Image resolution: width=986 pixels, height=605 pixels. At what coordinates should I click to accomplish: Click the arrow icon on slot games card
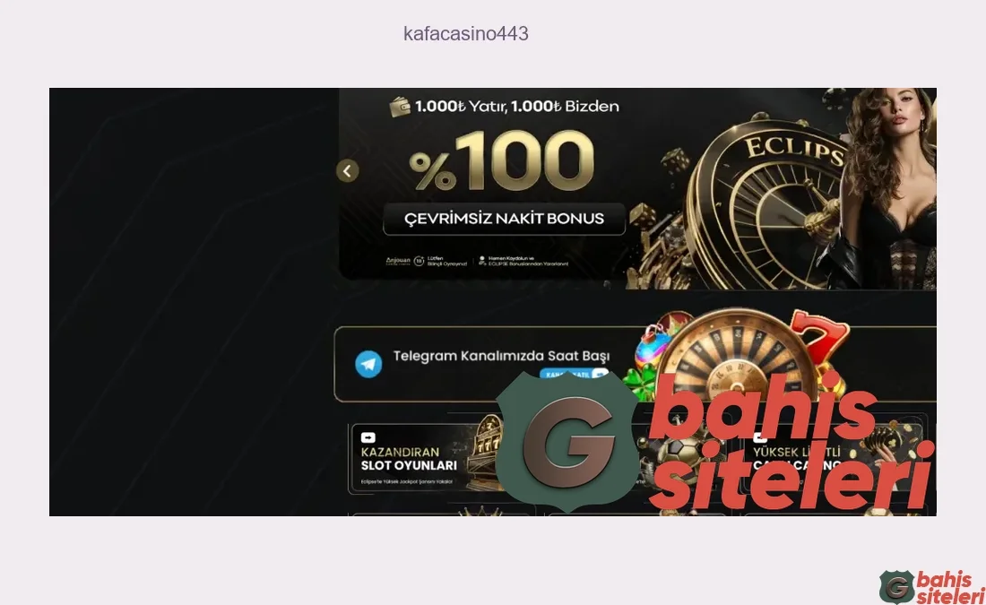[368, 437]
